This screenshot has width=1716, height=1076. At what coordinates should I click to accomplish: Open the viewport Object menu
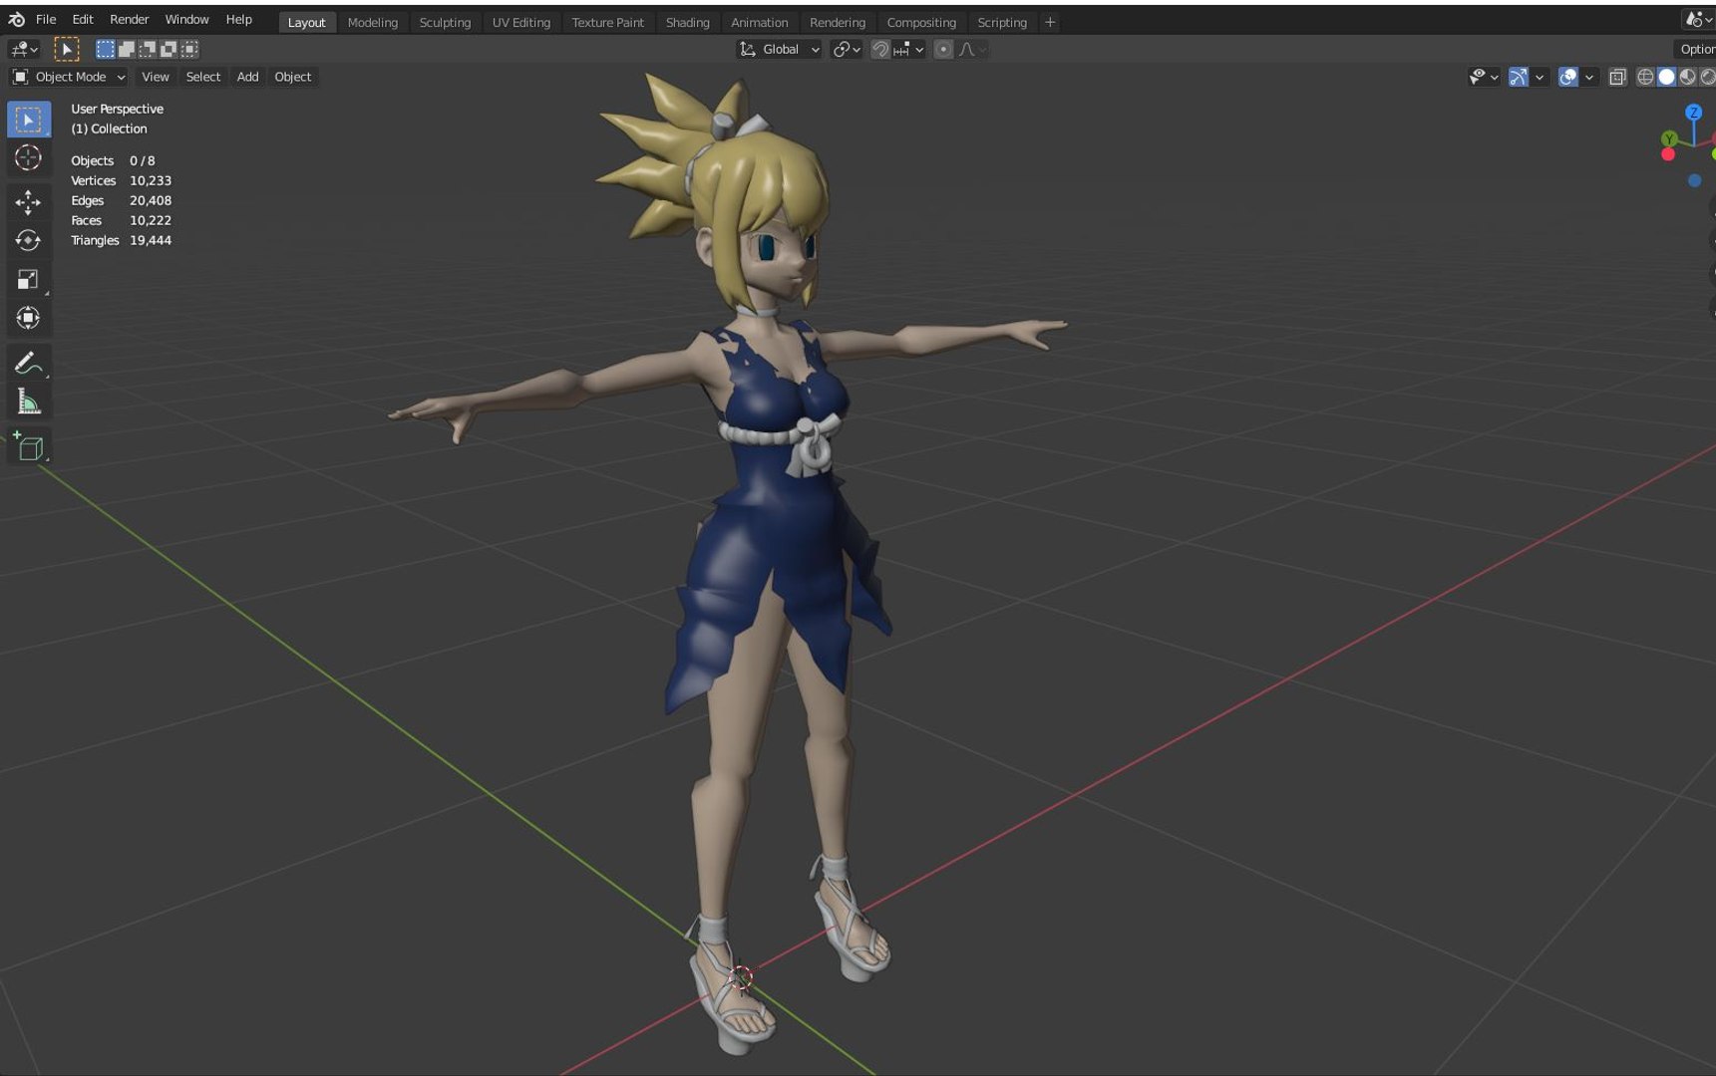pyautogui.click(x=293, y=77)
